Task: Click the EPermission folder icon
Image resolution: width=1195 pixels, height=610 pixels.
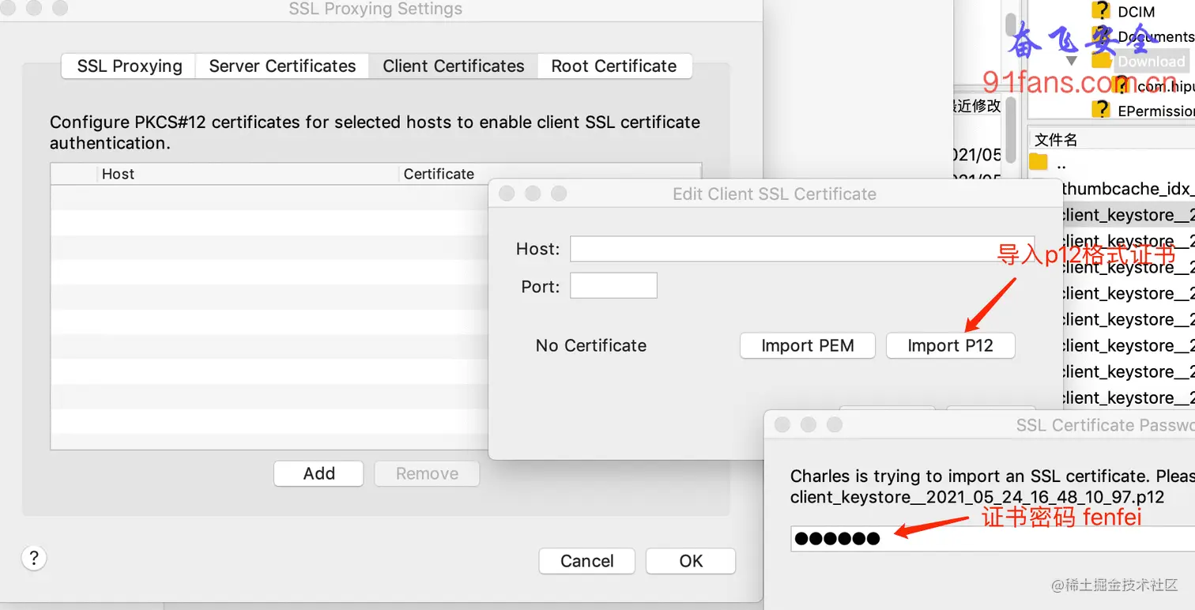Action: coord(1101,109)
